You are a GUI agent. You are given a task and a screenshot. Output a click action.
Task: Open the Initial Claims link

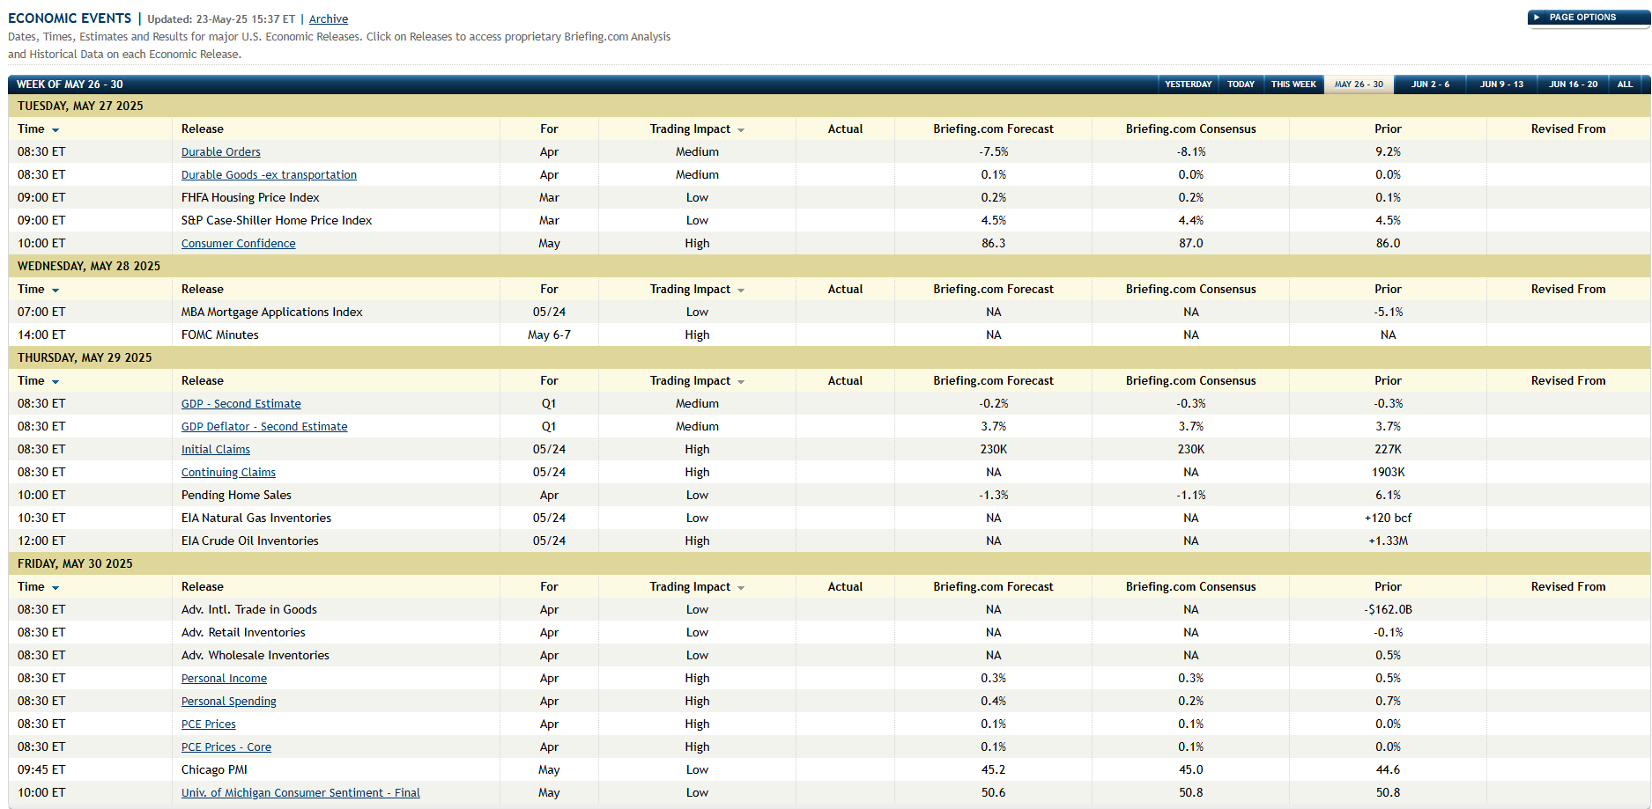[216, 450]
